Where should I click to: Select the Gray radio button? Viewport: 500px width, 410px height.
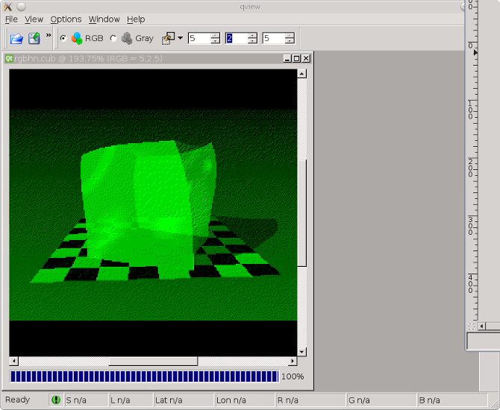(113, 38)
